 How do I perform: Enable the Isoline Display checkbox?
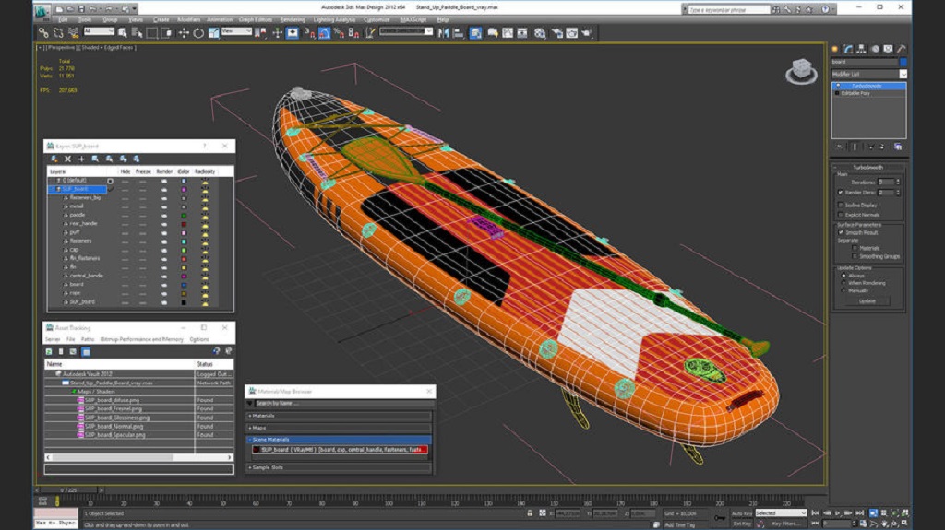point(841,206)
